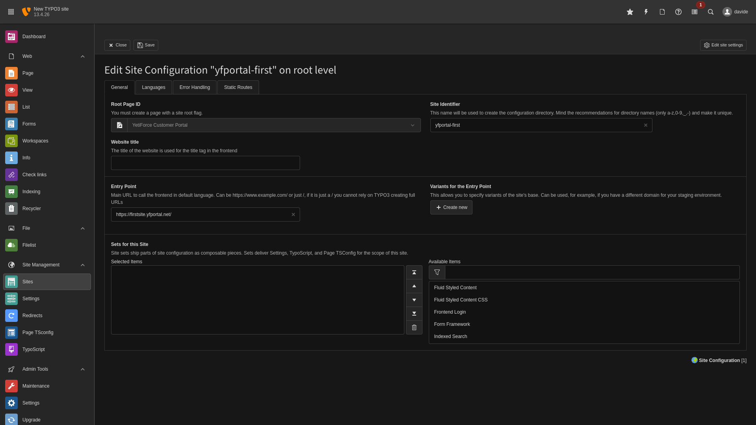Open the Redirects module

(32, 316)
